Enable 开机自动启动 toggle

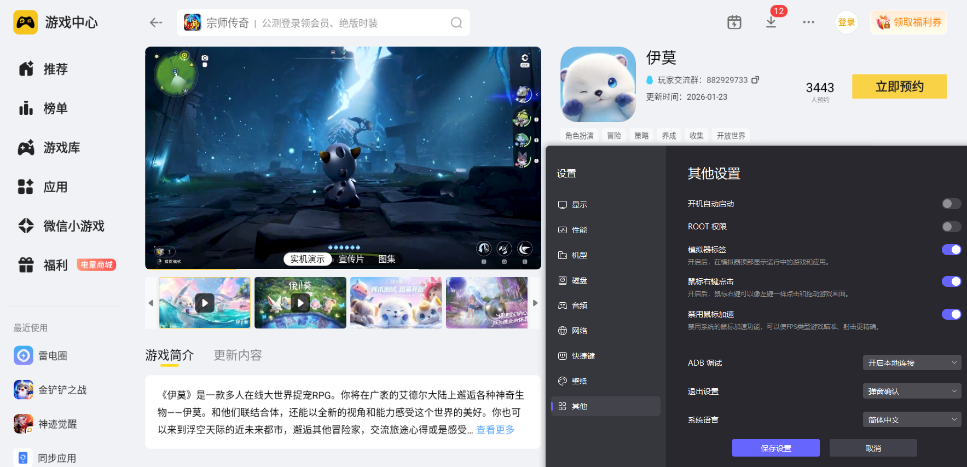pyautogui.click(x=951, y=204)
